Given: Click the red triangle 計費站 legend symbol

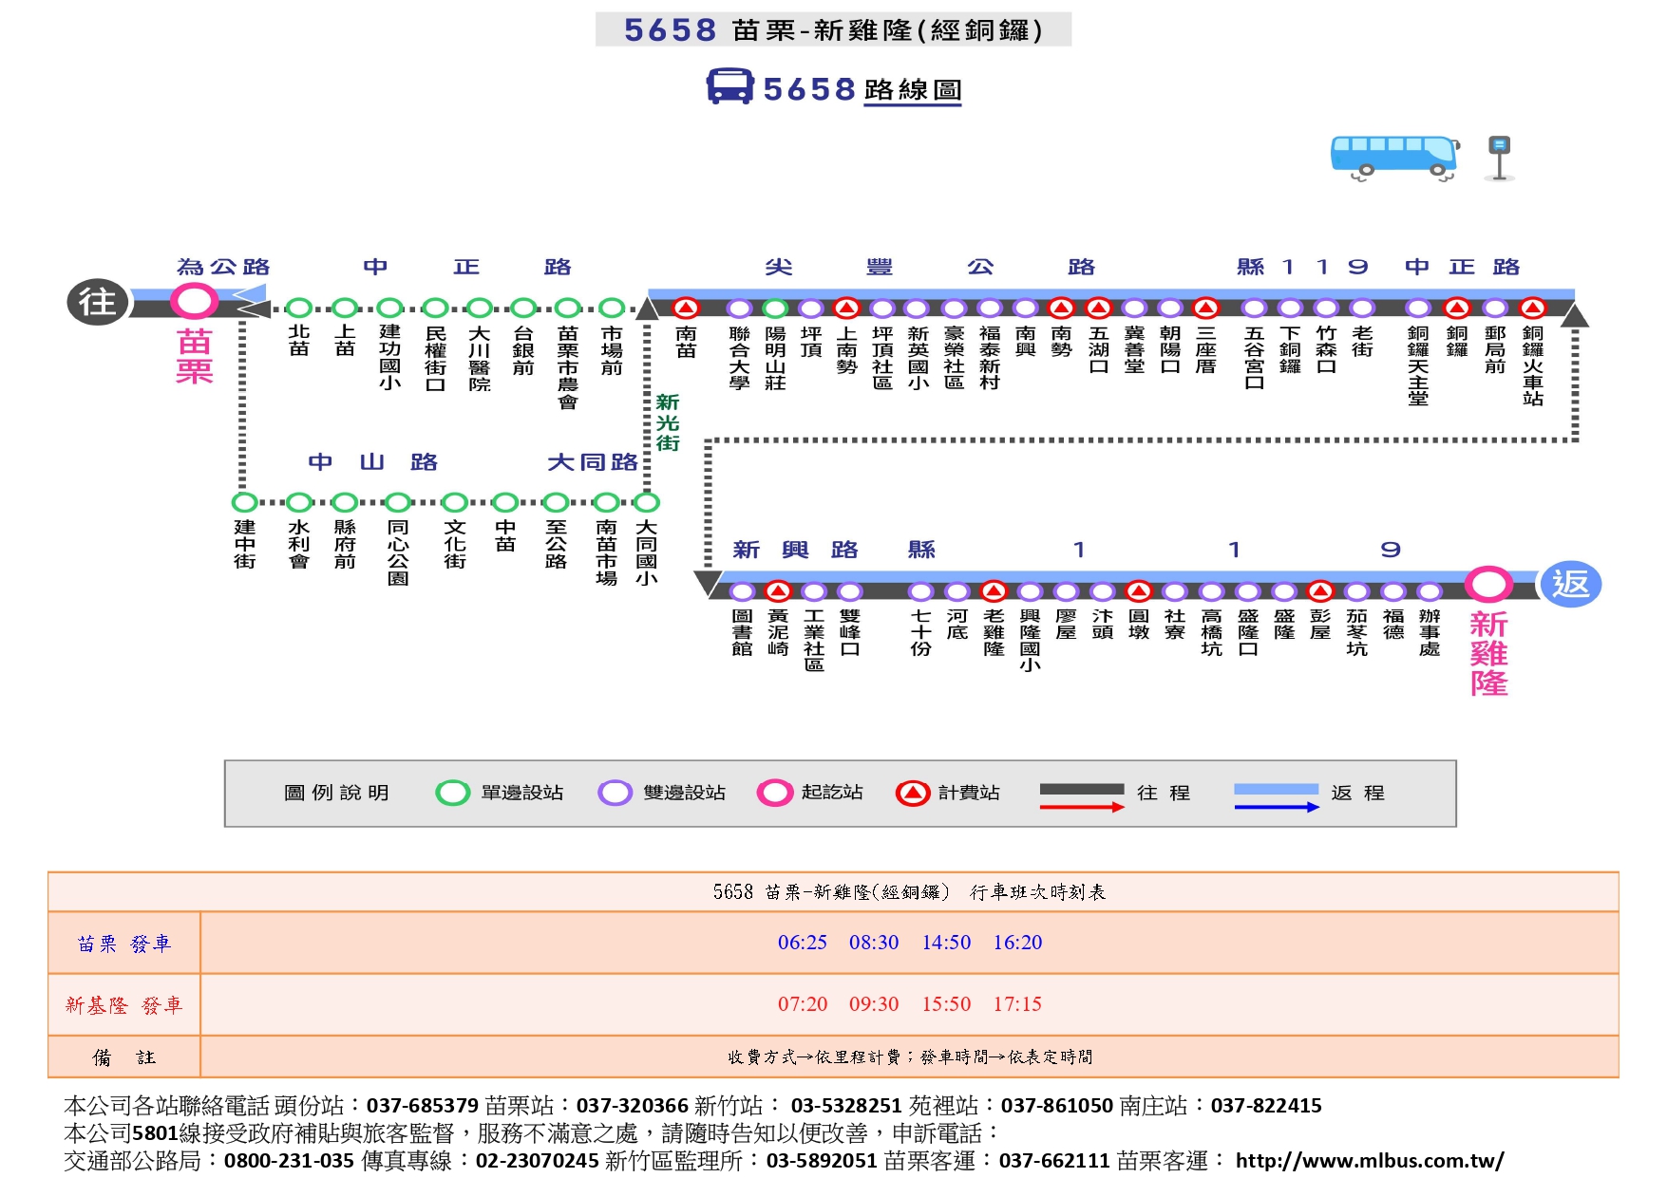Looking at the screenshot, I should (x=912, y=793).
